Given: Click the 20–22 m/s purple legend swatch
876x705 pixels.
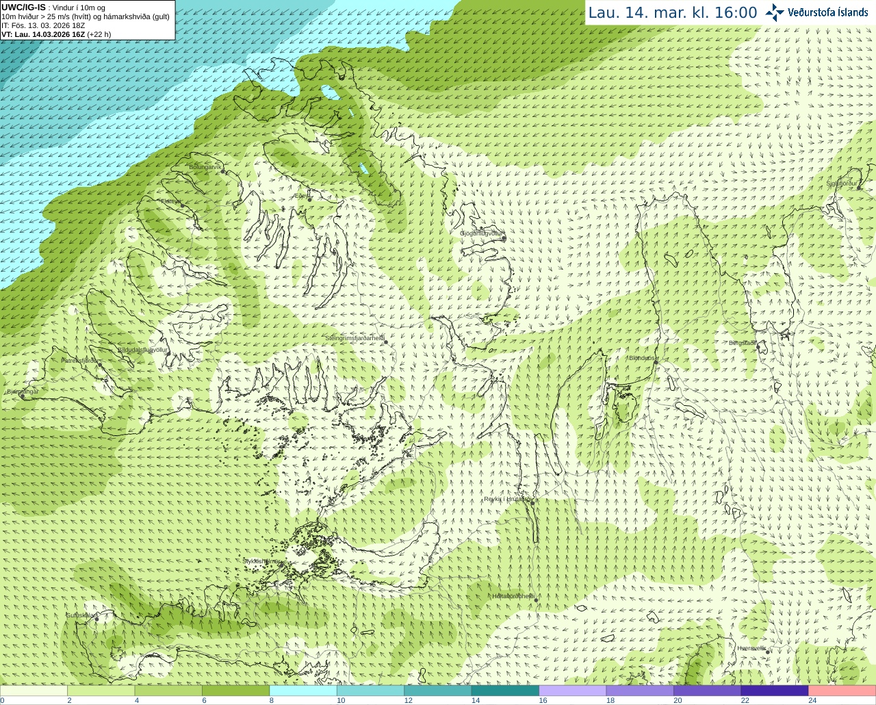Looking at the screenshot, I should [708, 691].
